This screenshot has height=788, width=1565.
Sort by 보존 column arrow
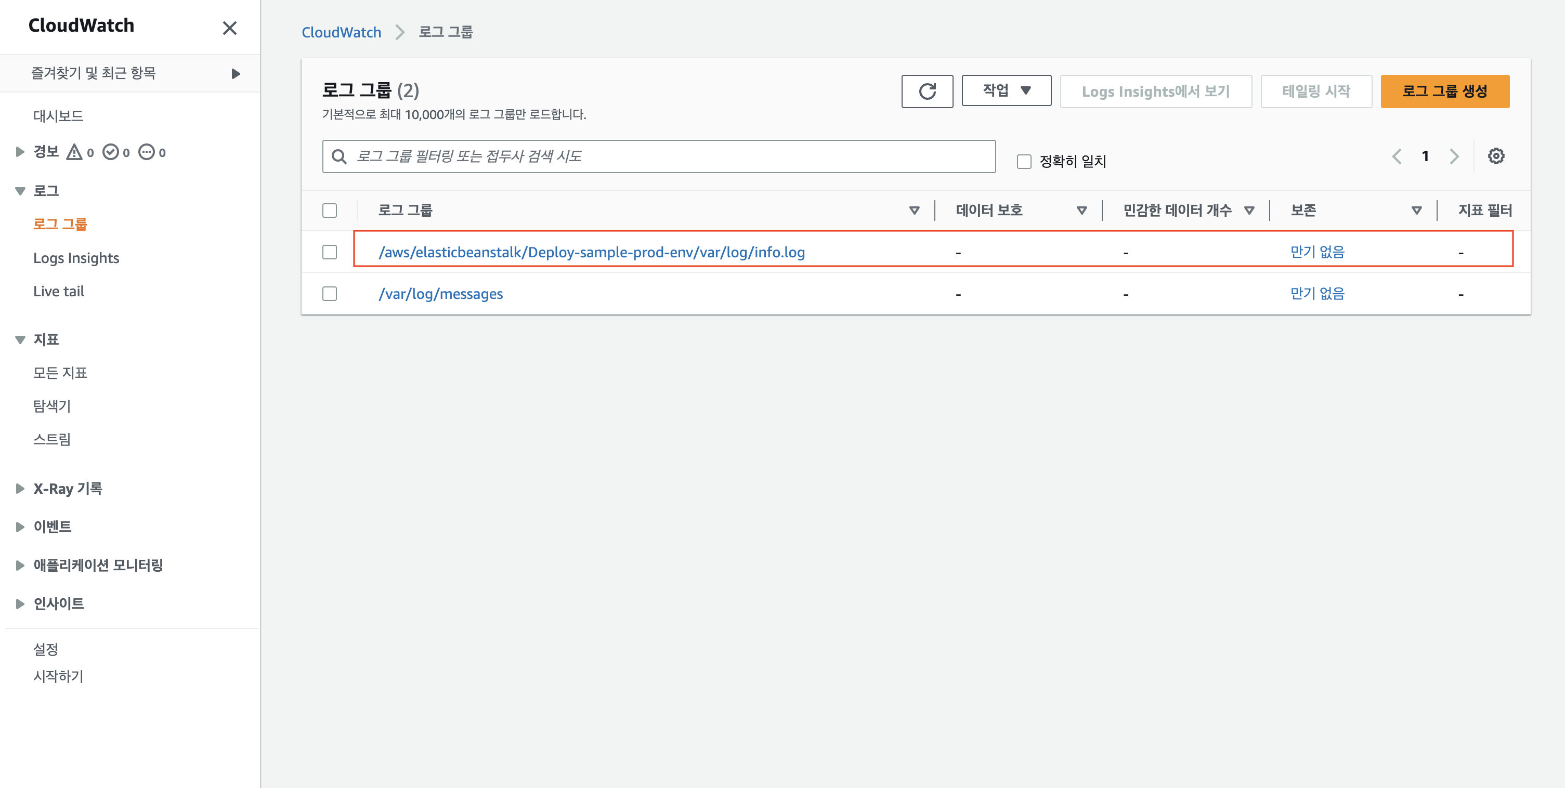[x=1416, y=211]
